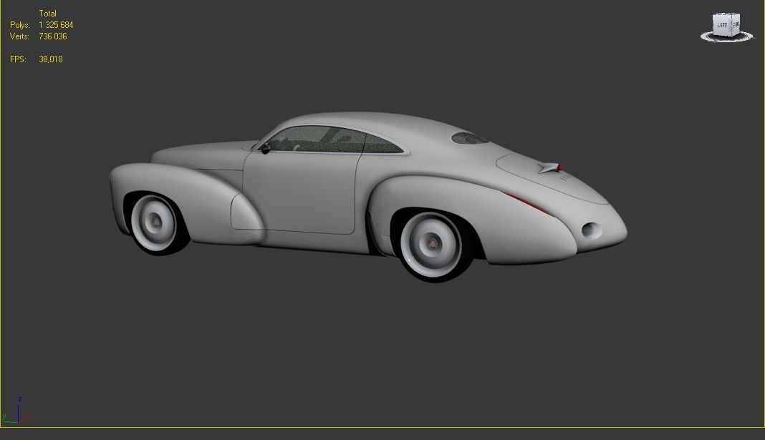This screenshot has height=440, width=765.
Task: Click the FRONT face of the ViewCube
Action: [x=735, y=24]
